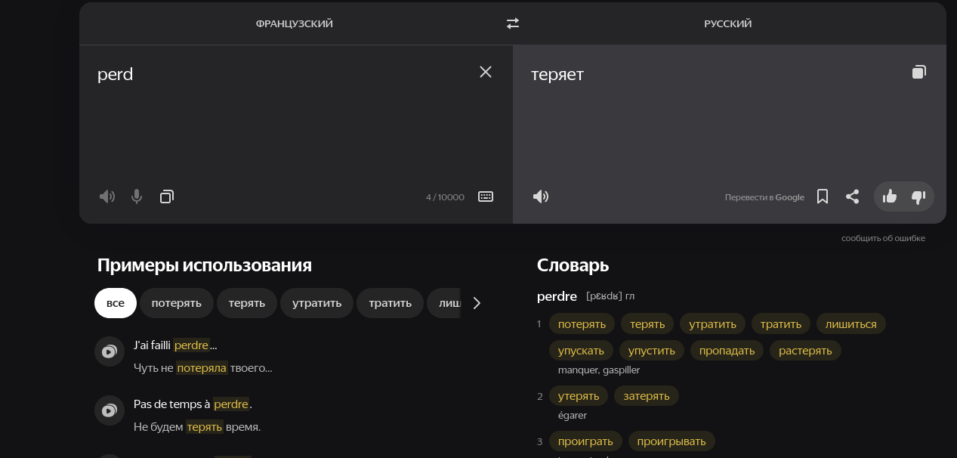
Task: Filter examples by 'утратить'
Action: 316,303
